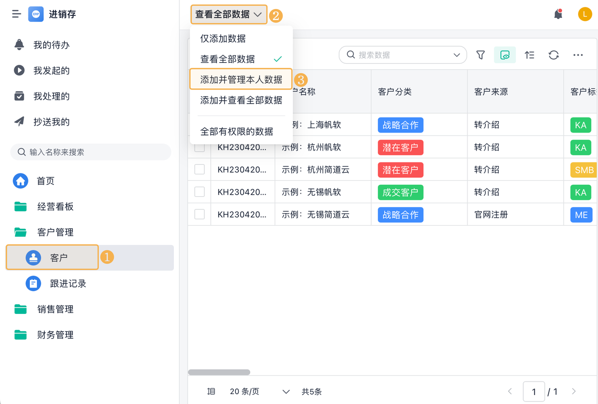
Task: Click the 客户来源 column header
Action: (x=515, y=92)
